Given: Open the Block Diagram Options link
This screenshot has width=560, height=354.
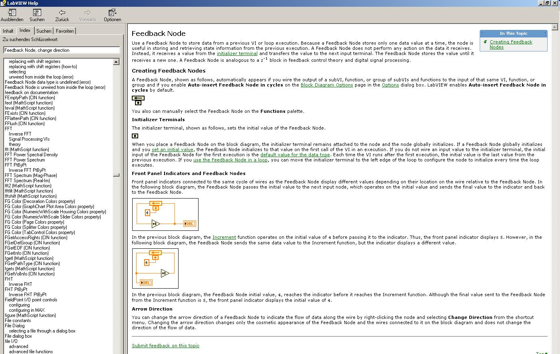Looking at the screenshot, I should [x=327, y=85].
